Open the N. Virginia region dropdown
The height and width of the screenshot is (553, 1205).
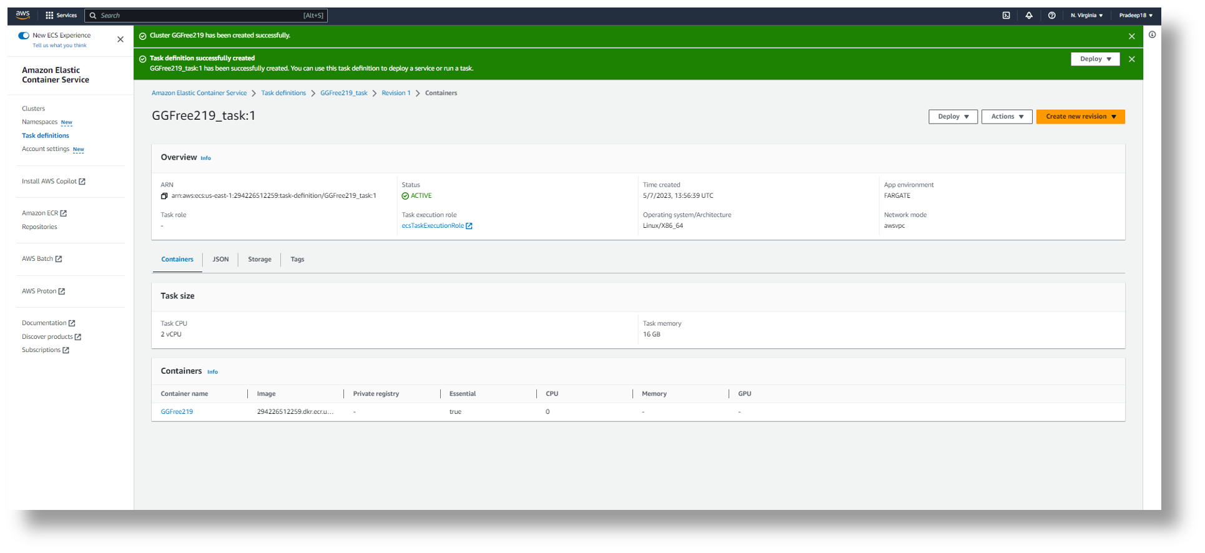coord(1086,16)
